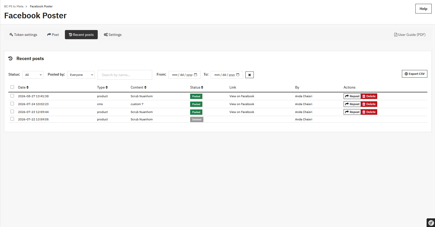Select the Recent posts tab
Image resolution: width=435 pixels, height=227 pixels.
81,35
